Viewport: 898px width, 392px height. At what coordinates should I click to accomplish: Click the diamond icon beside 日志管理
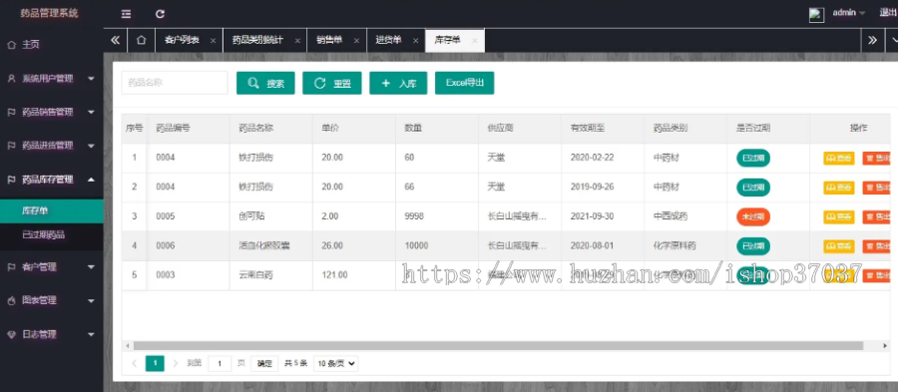[11, 334]
